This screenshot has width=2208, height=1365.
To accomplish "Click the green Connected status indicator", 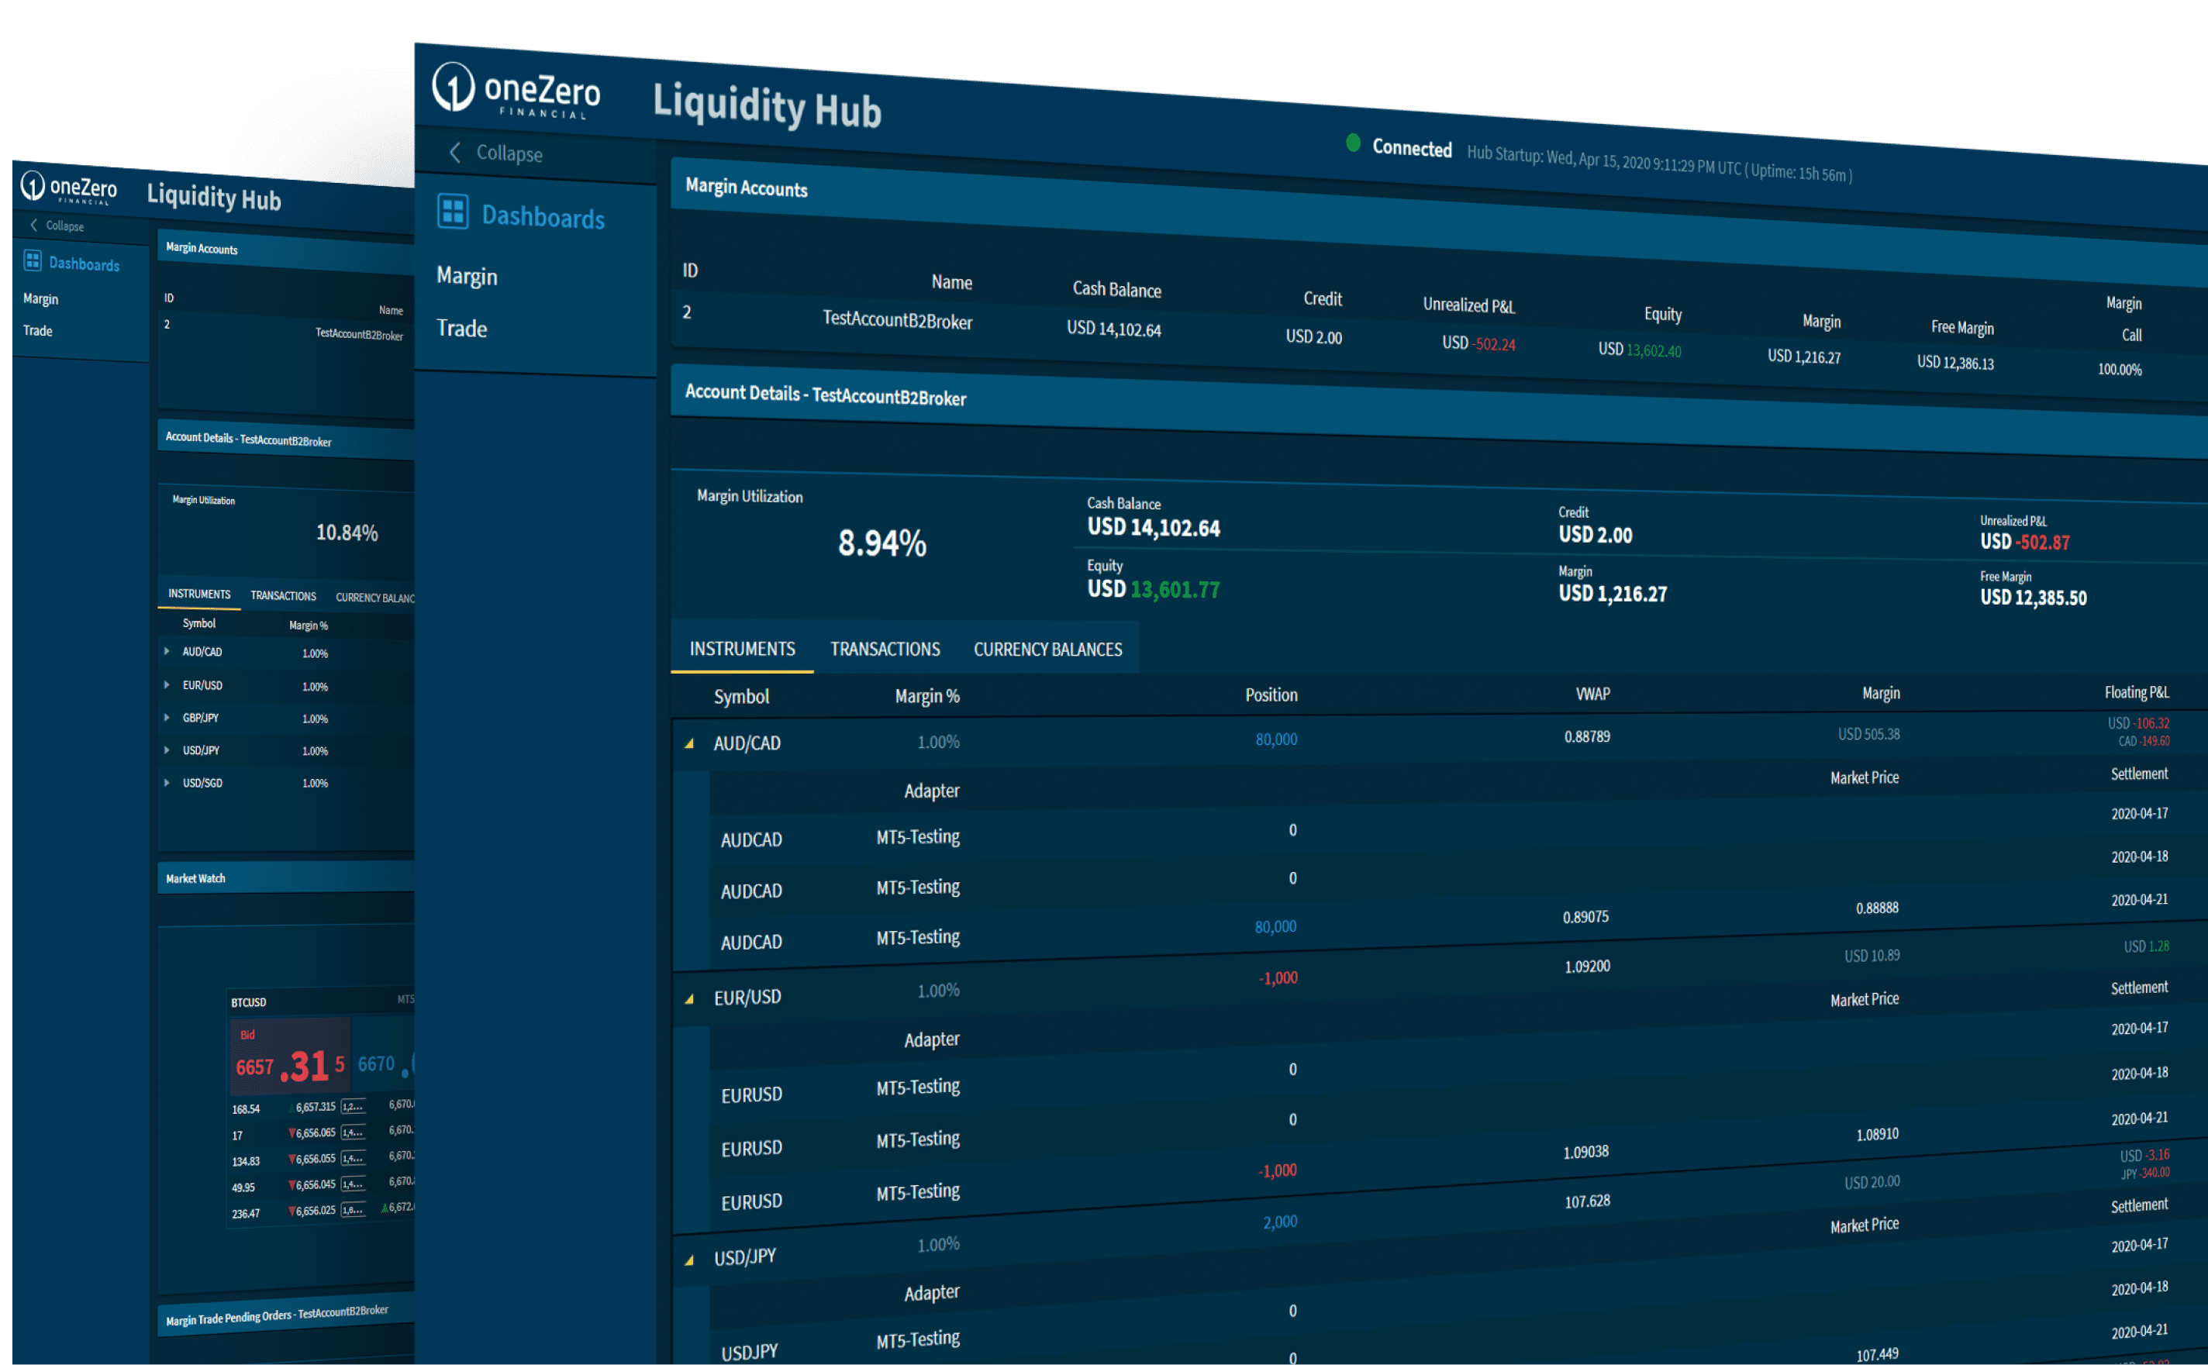I will (1352, 143).
